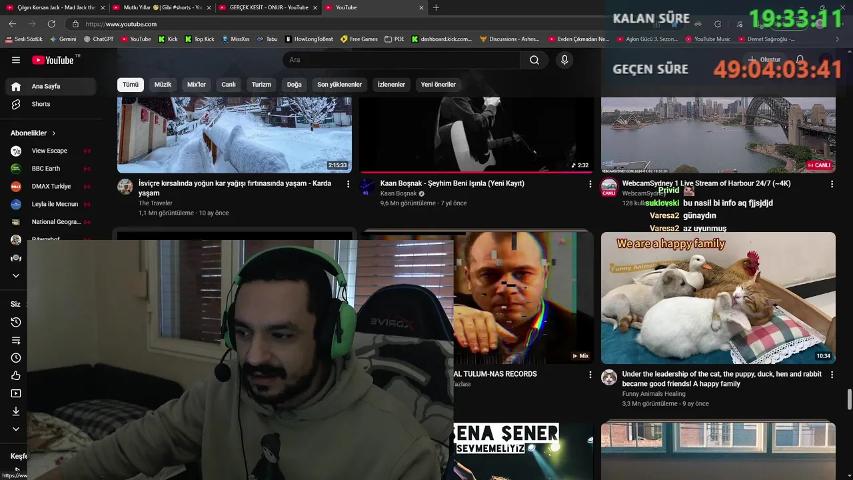Click inside the Ara search field
This screenshot has height=480, width=853.
[x=401, y=60]
